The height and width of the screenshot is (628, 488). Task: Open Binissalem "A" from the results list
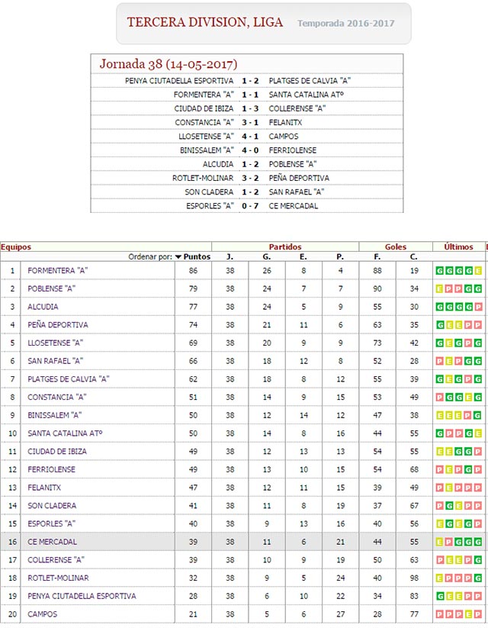click(x=202, y=151)
